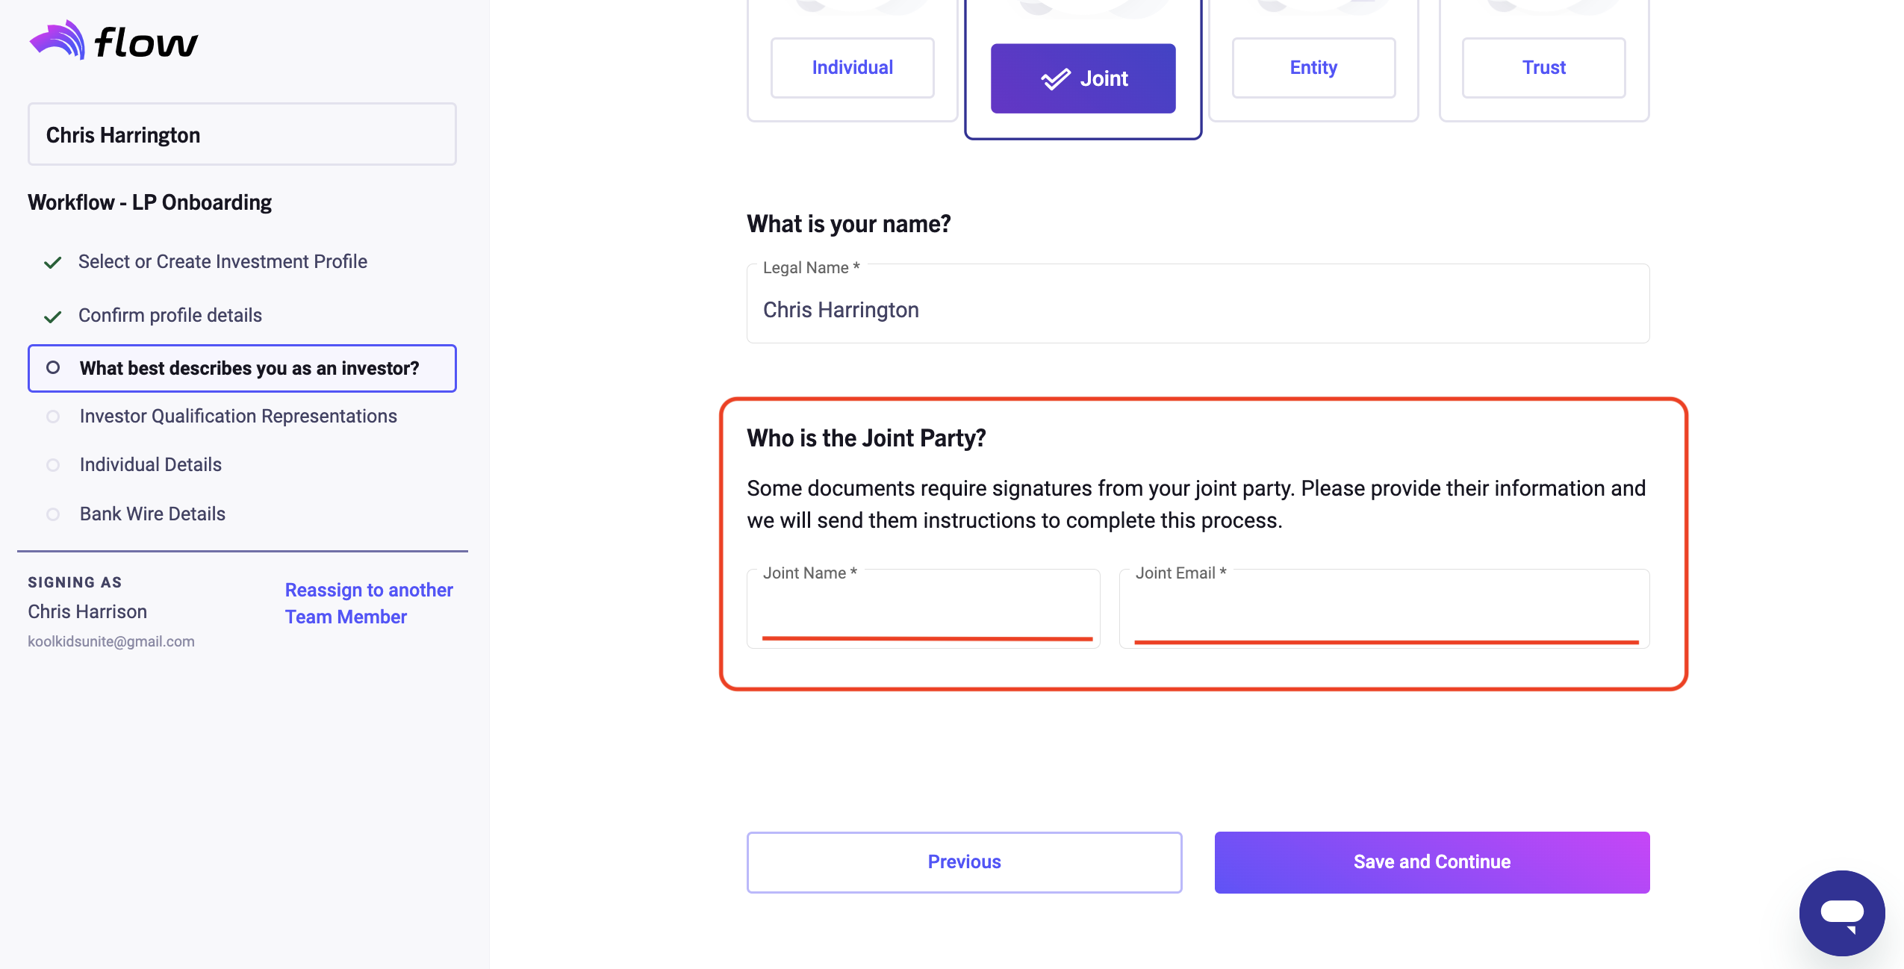The image size is (1904, 969).
Task: Go to What best describes you as an investor step
Action: (242, 368)
